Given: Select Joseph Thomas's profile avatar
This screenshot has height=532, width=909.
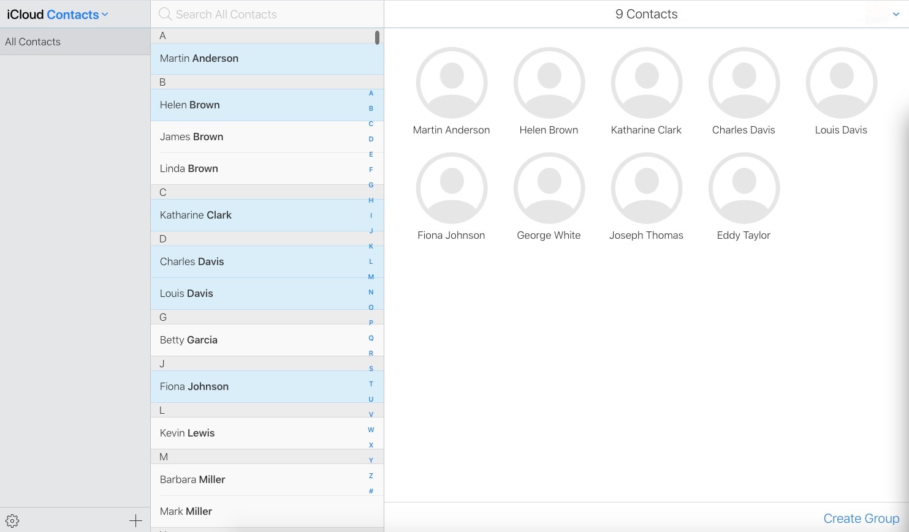Looking at the screenshot, I should [x=647, y=189].
